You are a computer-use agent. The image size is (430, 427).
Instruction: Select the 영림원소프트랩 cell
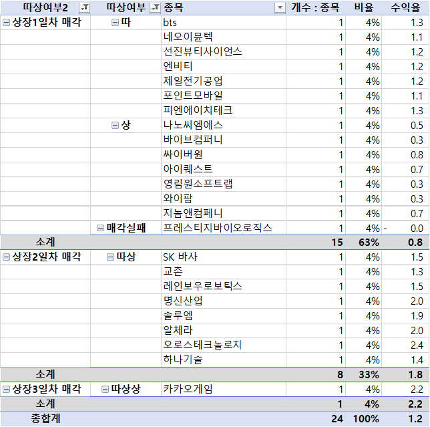coord(224,184)
